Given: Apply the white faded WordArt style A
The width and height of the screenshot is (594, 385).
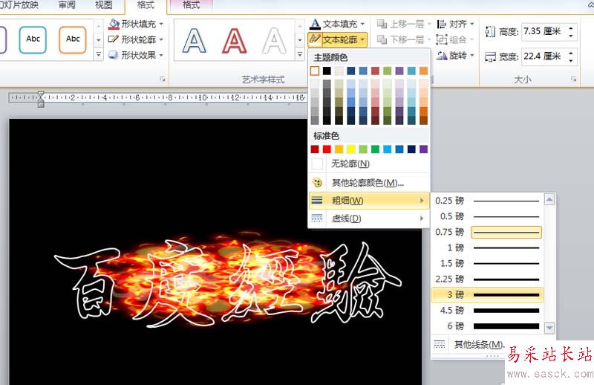Looking at the screenshot, I should pyautogui.click(x=274, y=41).
